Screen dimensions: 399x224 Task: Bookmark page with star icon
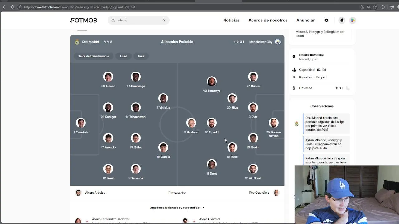375,7
